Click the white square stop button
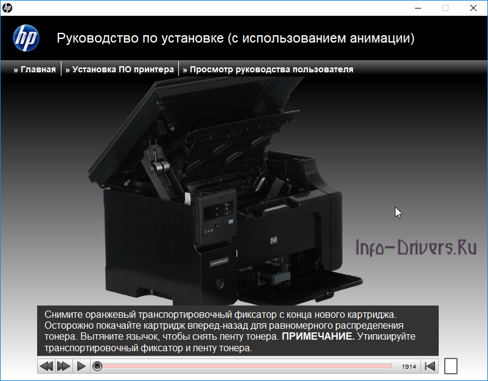Viewport: 488px width, 381px height. (x=451, y=365)
